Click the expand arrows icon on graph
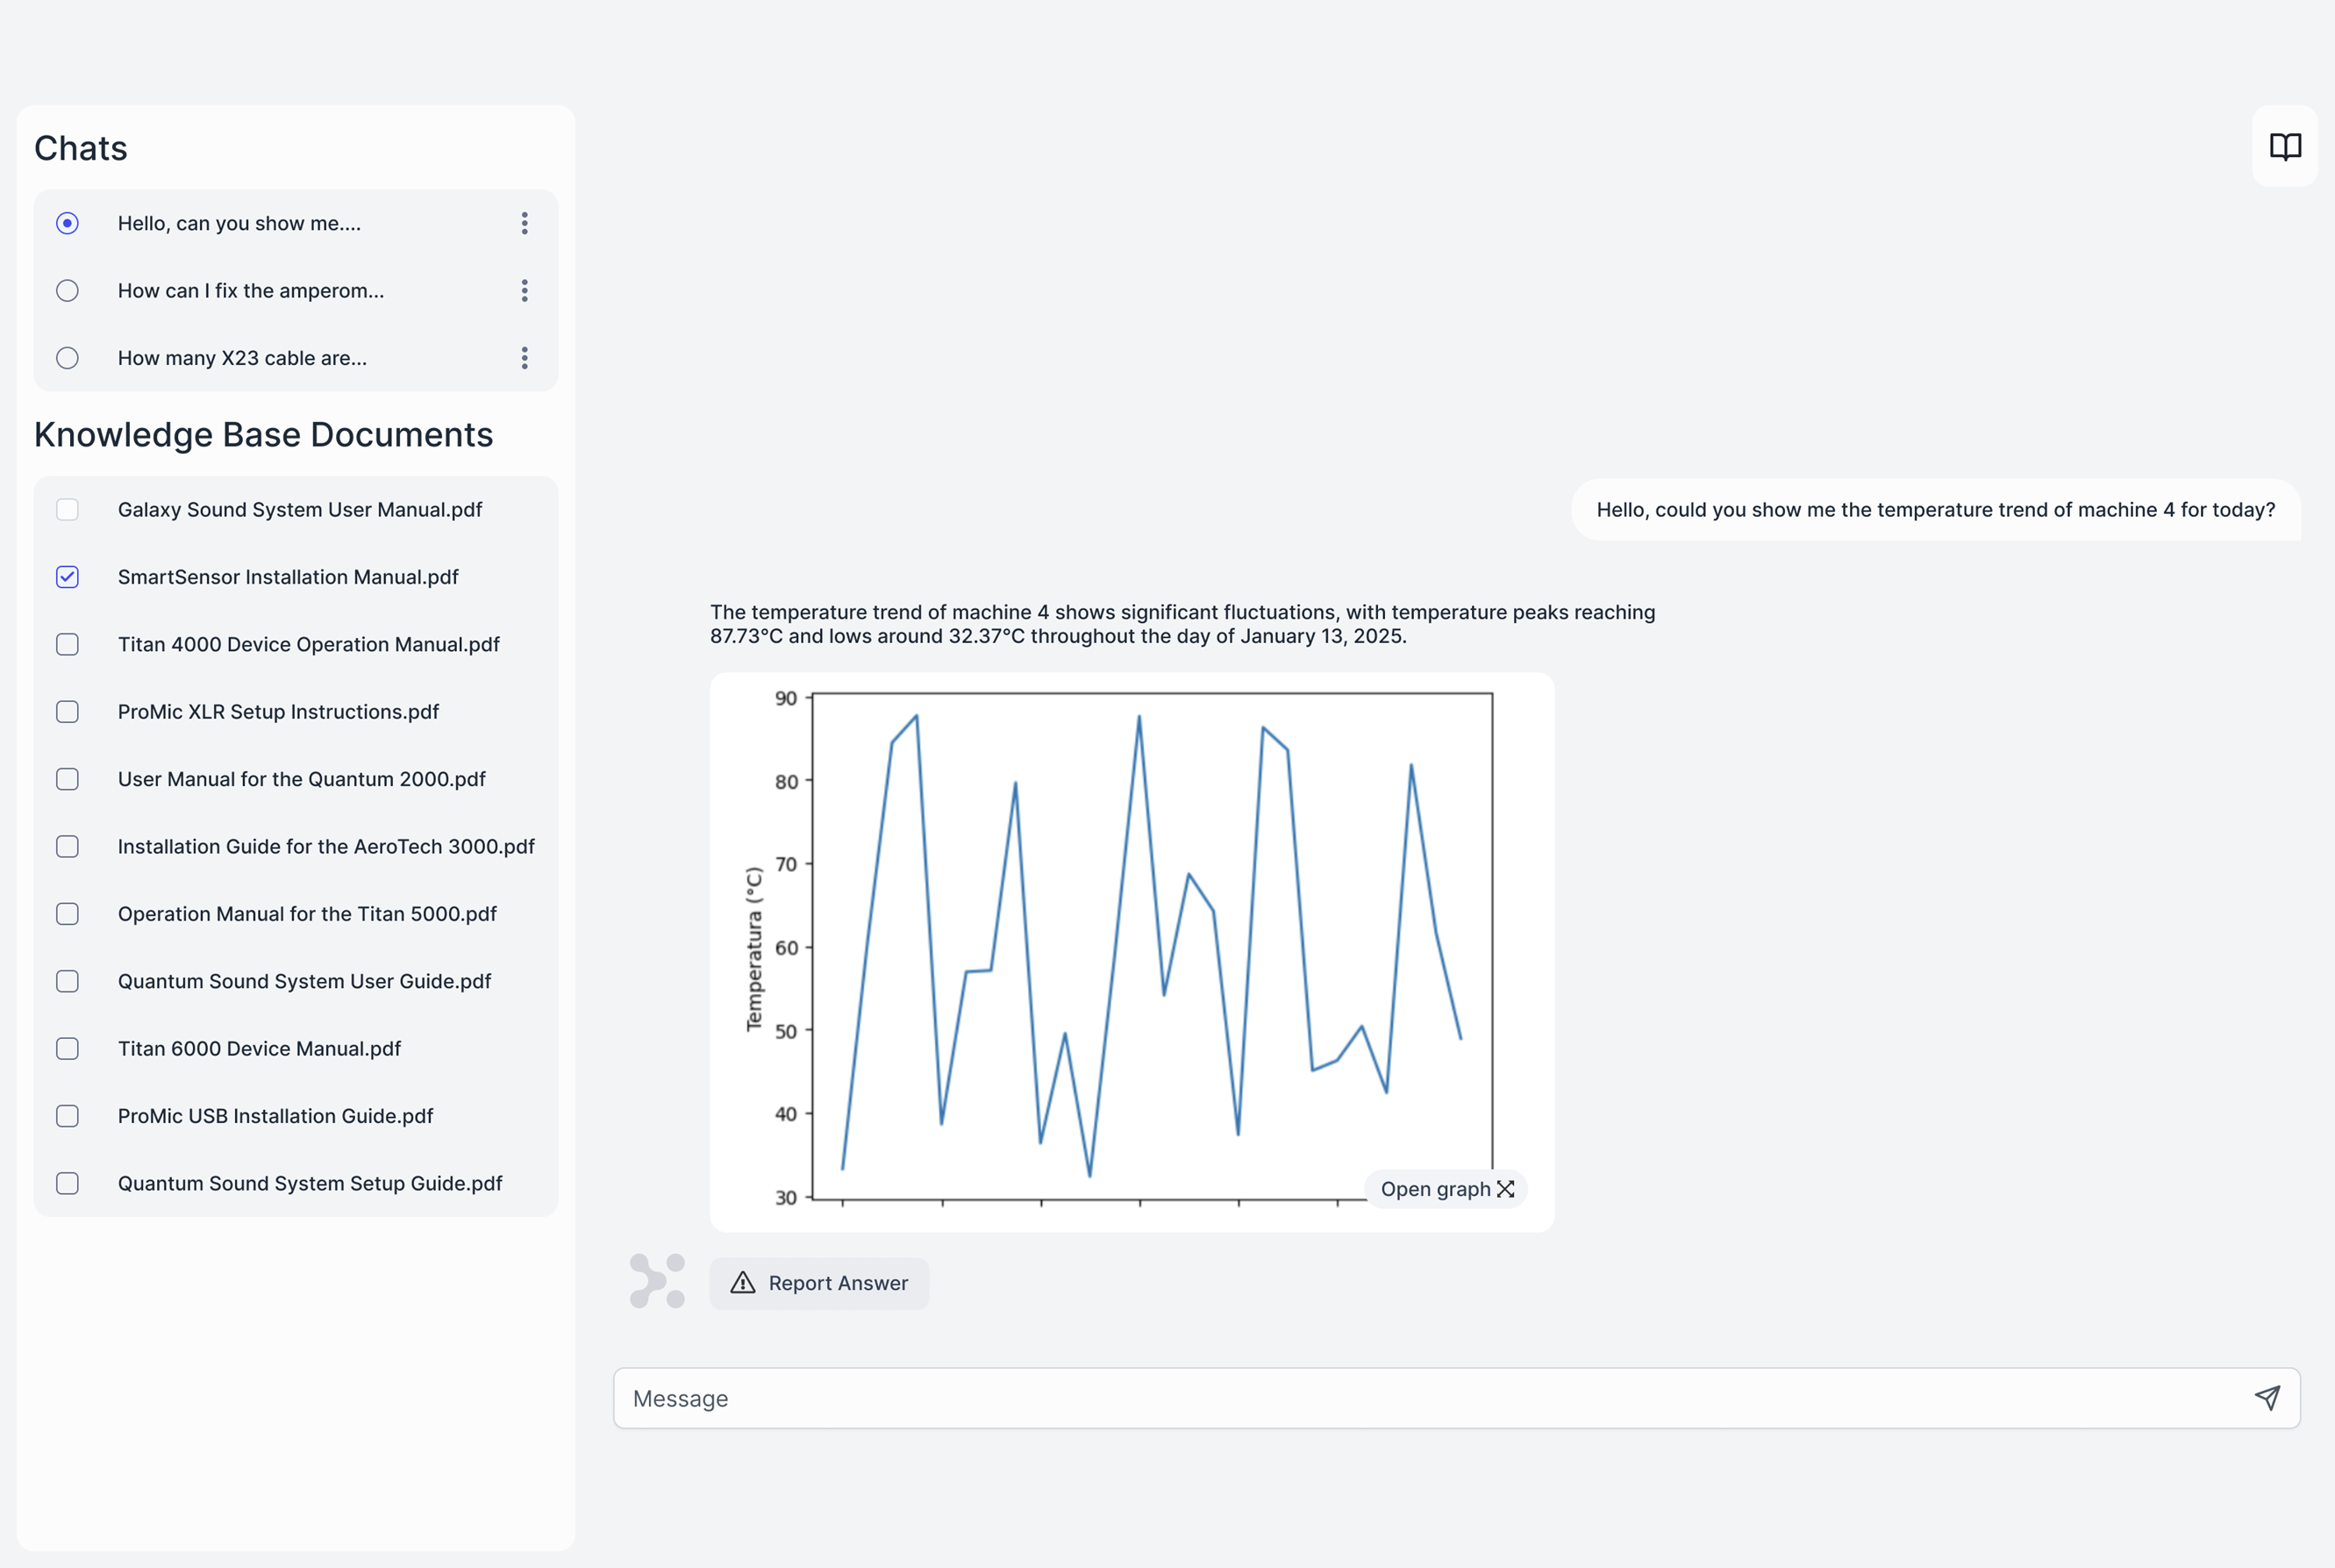The image size is (2335, 1568). coord(1505,1189)
